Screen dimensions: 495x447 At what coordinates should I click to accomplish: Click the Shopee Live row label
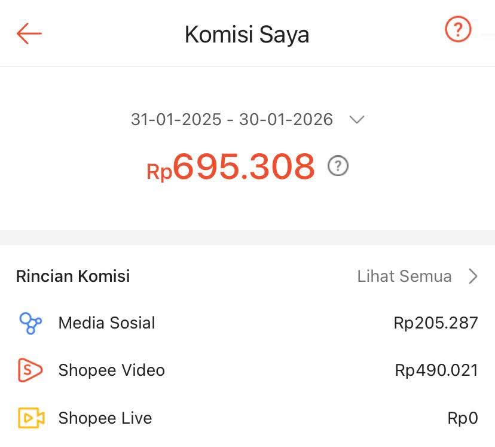point(105,418)
